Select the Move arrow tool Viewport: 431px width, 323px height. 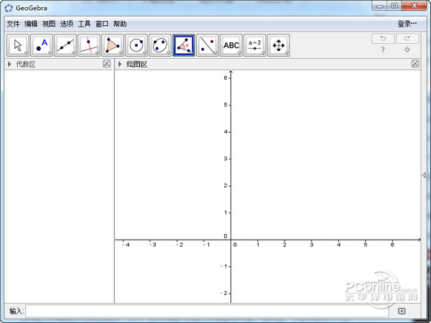18,45
